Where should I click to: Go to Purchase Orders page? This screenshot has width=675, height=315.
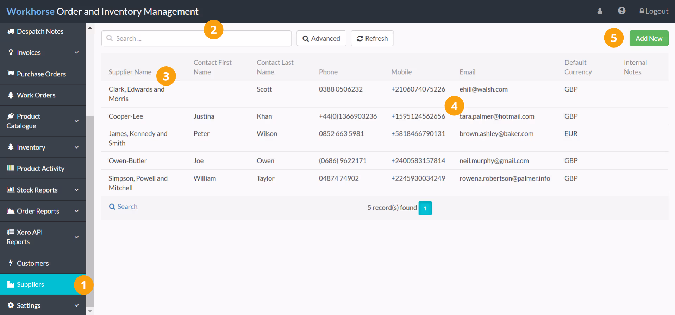[43, 74]
